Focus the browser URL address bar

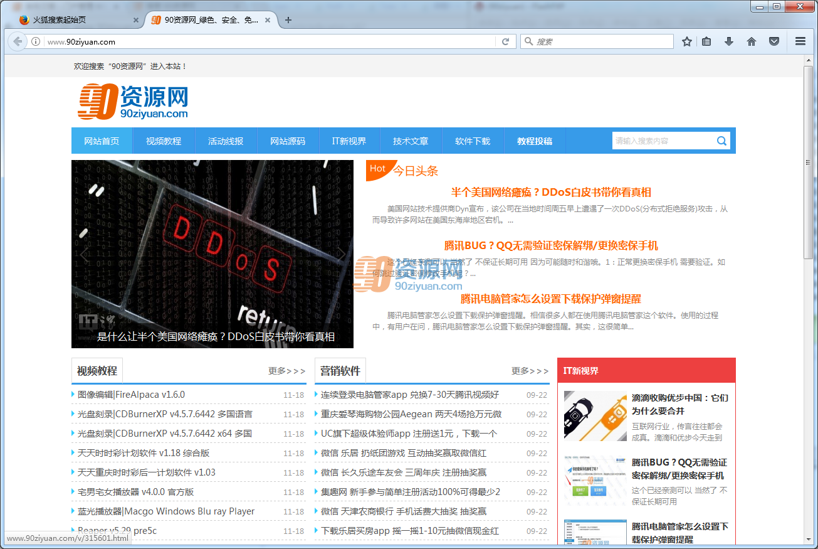(x=270, y=41)
